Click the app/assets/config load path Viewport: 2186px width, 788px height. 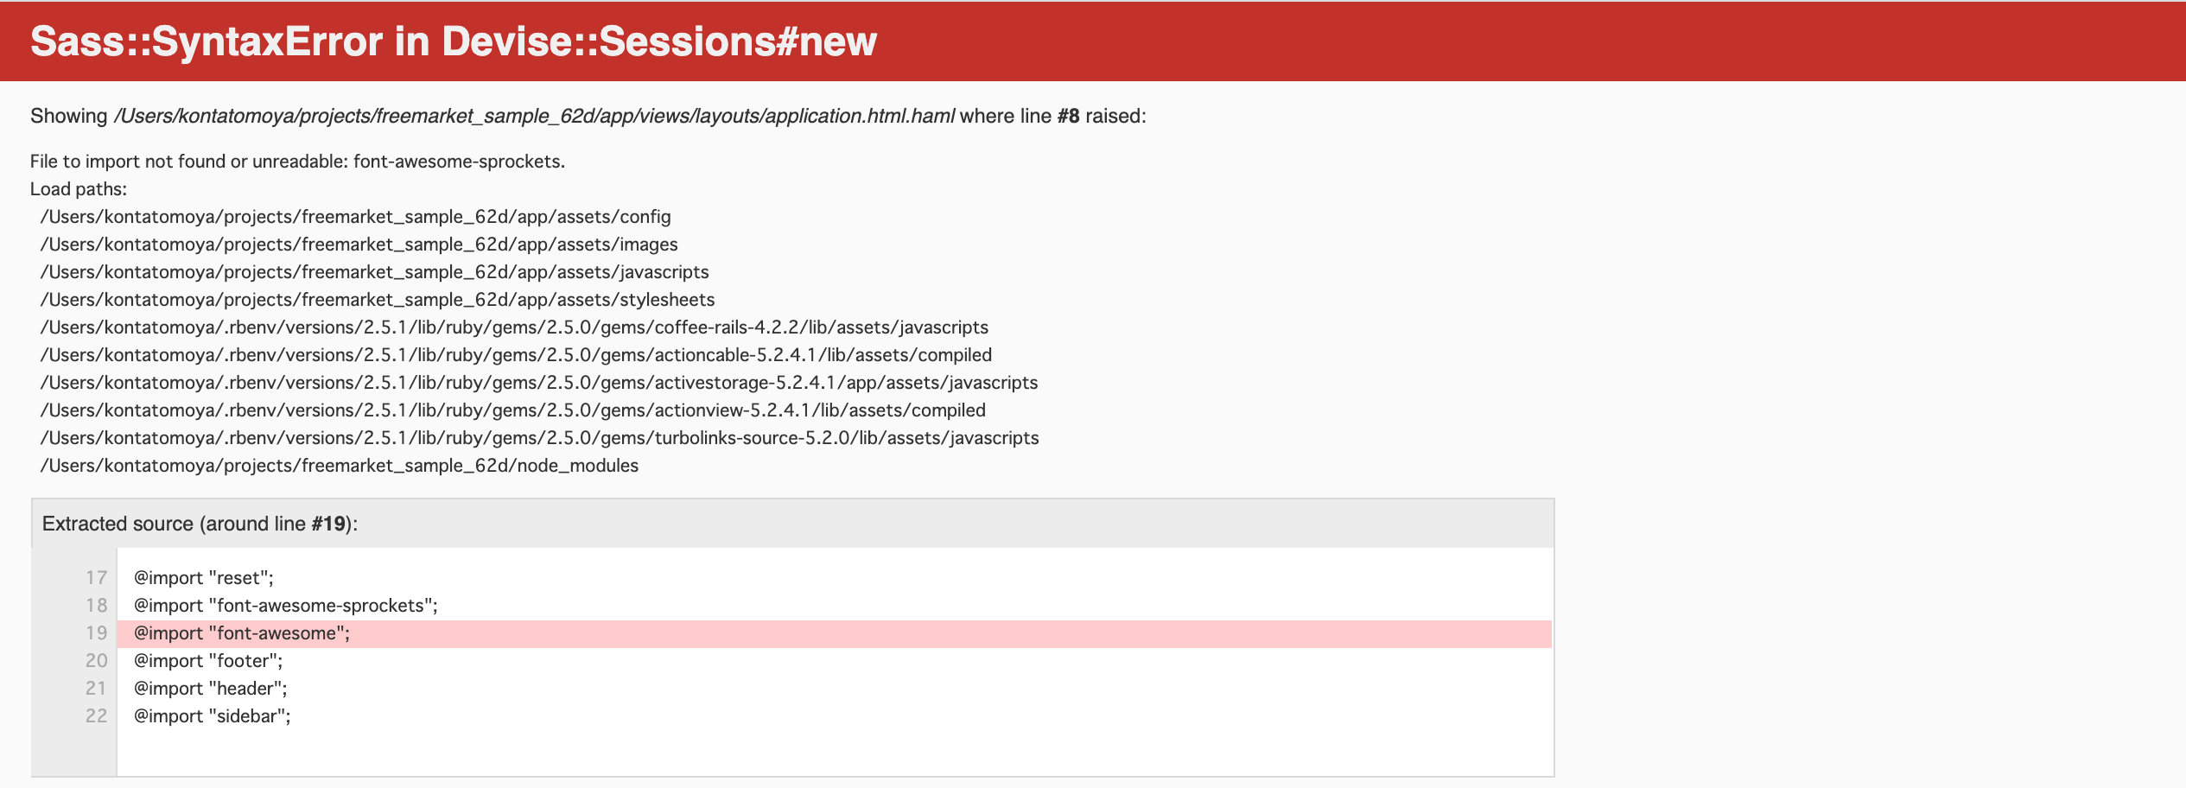[x=355, y=217]
